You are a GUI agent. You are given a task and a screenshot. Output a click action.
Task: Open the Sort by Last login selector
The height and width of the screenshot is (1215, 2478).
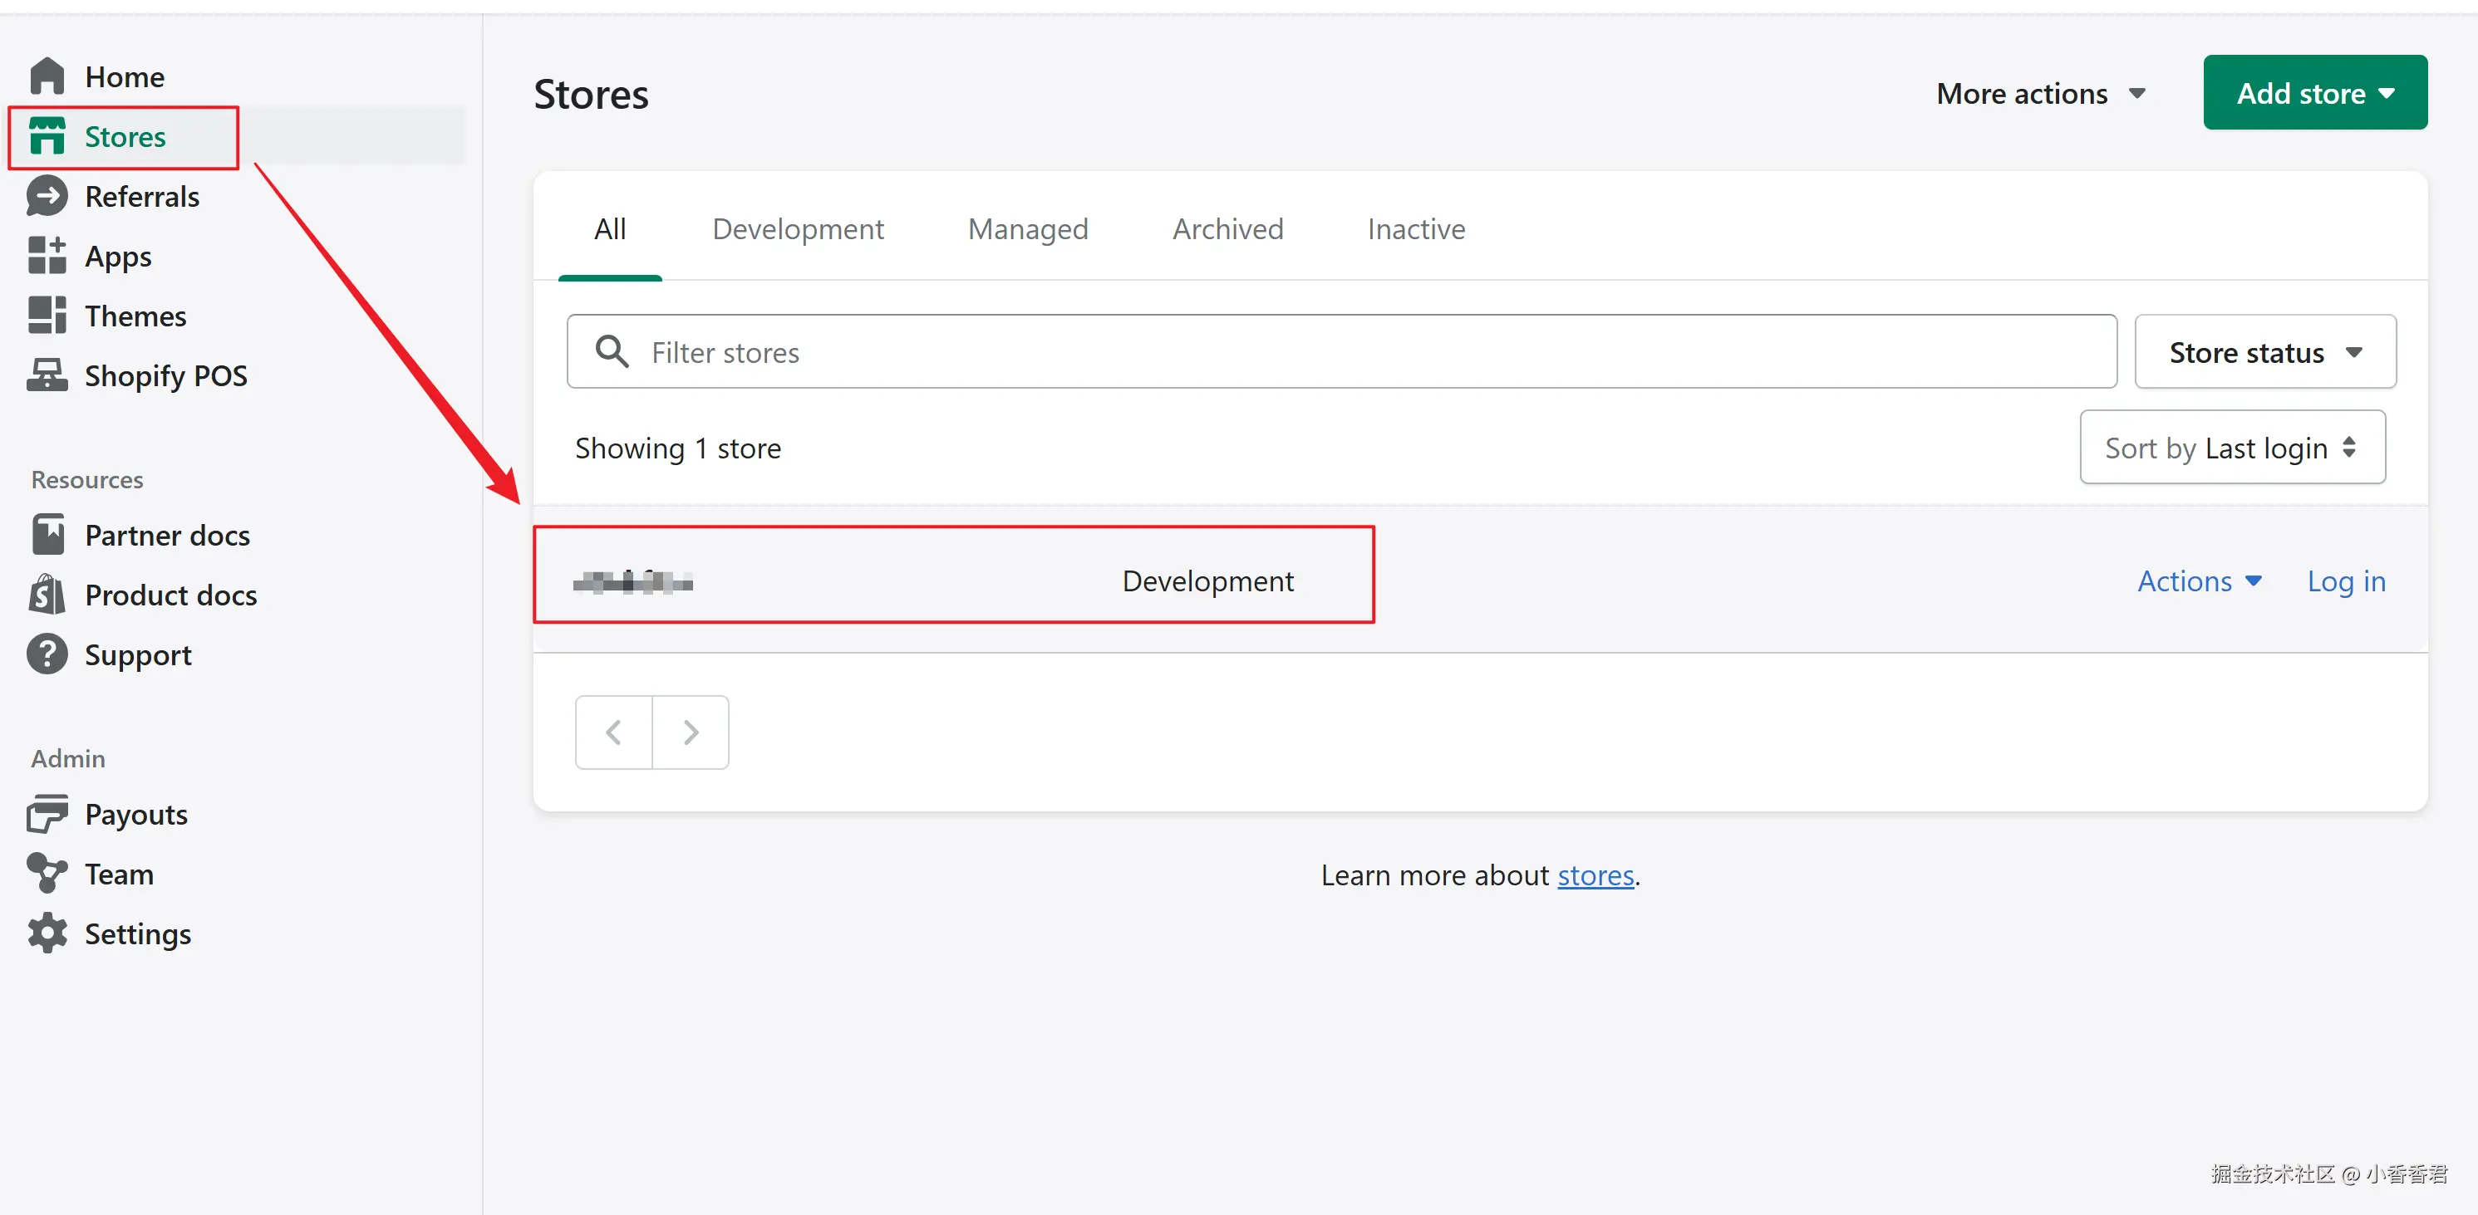(x=2232, y=447)
